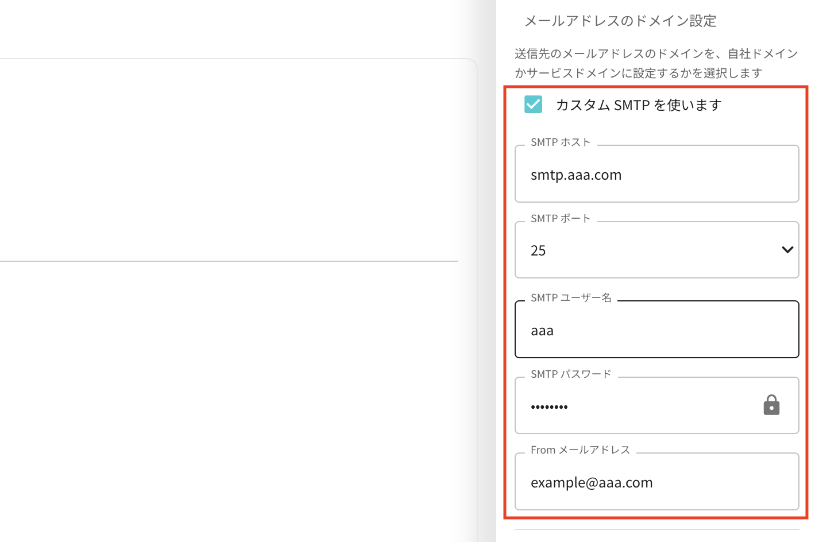The image size is (819, 542).
Task: Click the lock icon in the password field
Action: 771,405
